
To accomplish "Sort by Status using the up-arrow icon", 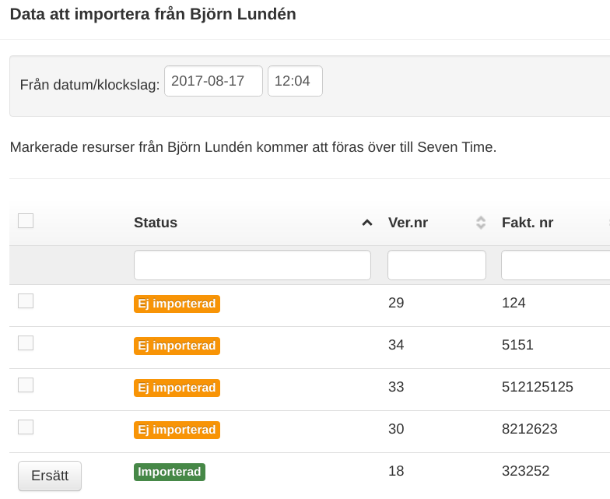I will (x=367, y=223).
